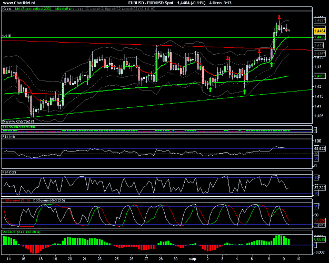
Task: Click the 1,415 price axis label
Action: point(318,96)
